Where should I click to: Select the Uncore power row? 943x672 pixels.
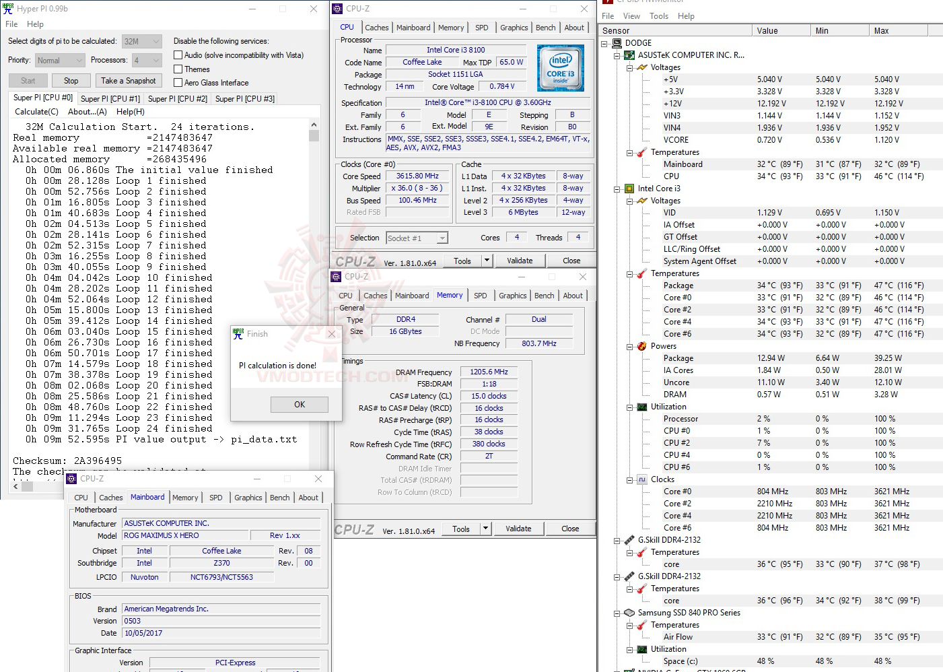(x=771, y=382)
